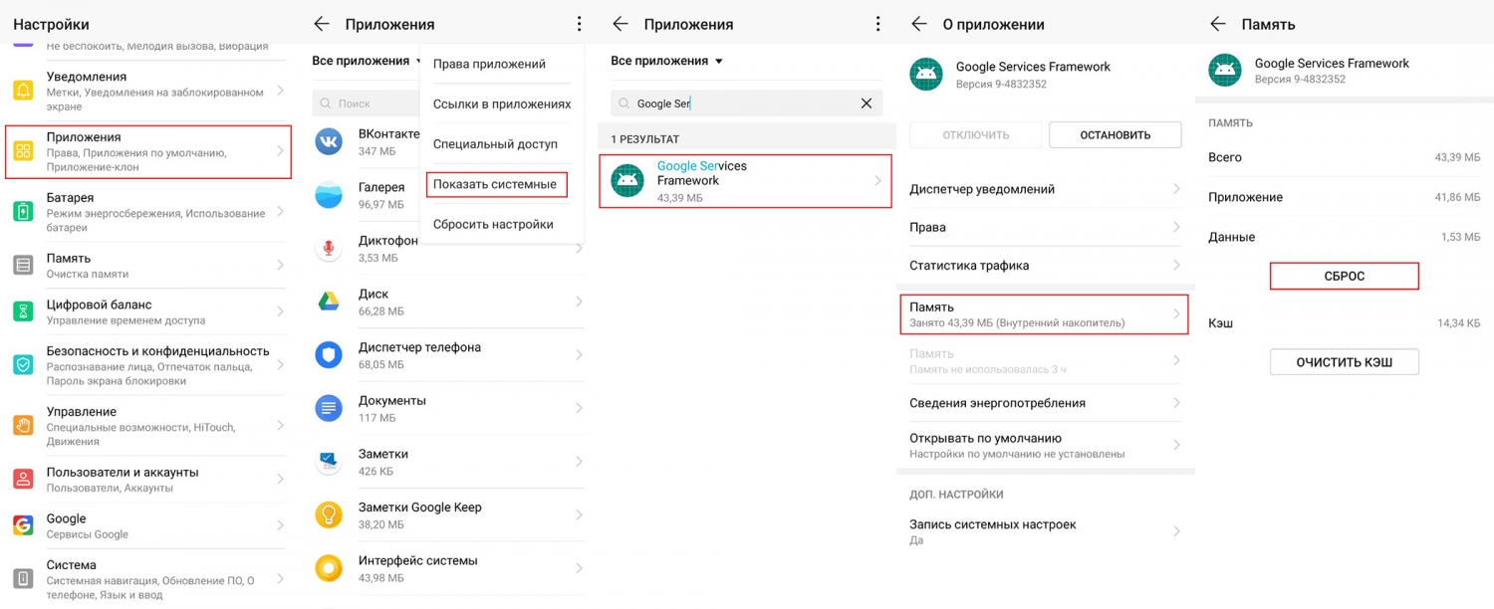
Task: Open the three-dot overflow menu in search screen
Action: point(877,24)
